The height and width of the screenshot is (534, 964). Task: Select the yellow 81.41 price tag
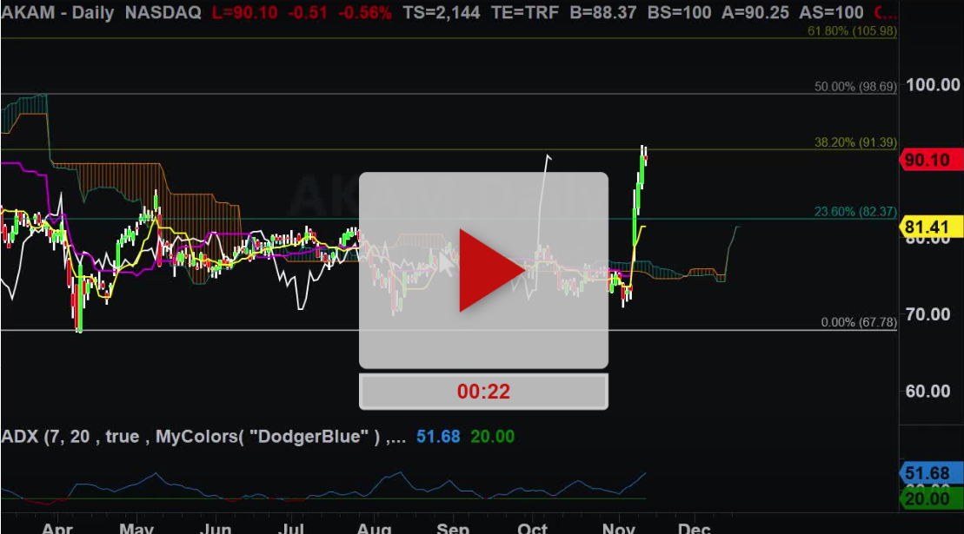click(x=932, y=227)
